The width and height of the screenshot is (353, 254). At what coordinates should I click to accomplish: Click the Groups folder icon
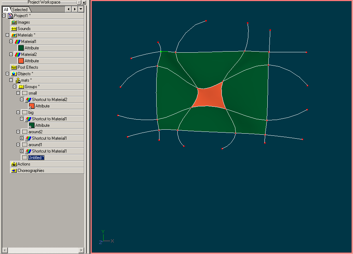[21, 87]
